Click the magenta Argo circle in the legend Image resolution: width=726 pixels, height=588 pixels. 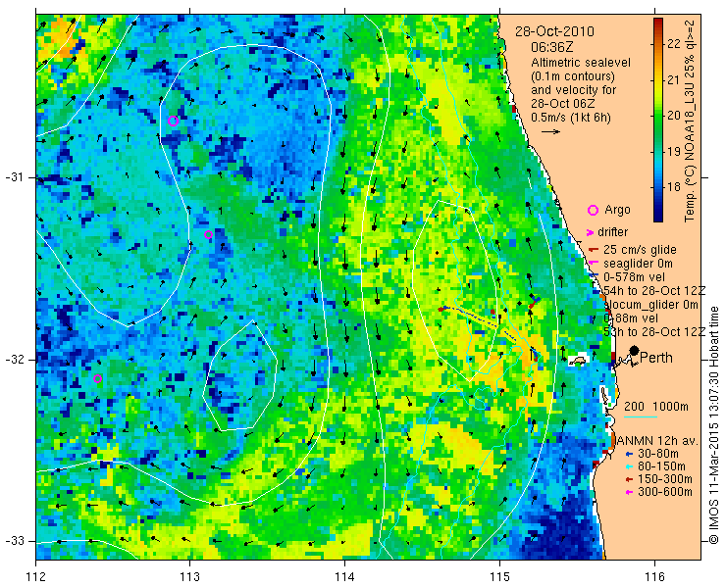593,210
